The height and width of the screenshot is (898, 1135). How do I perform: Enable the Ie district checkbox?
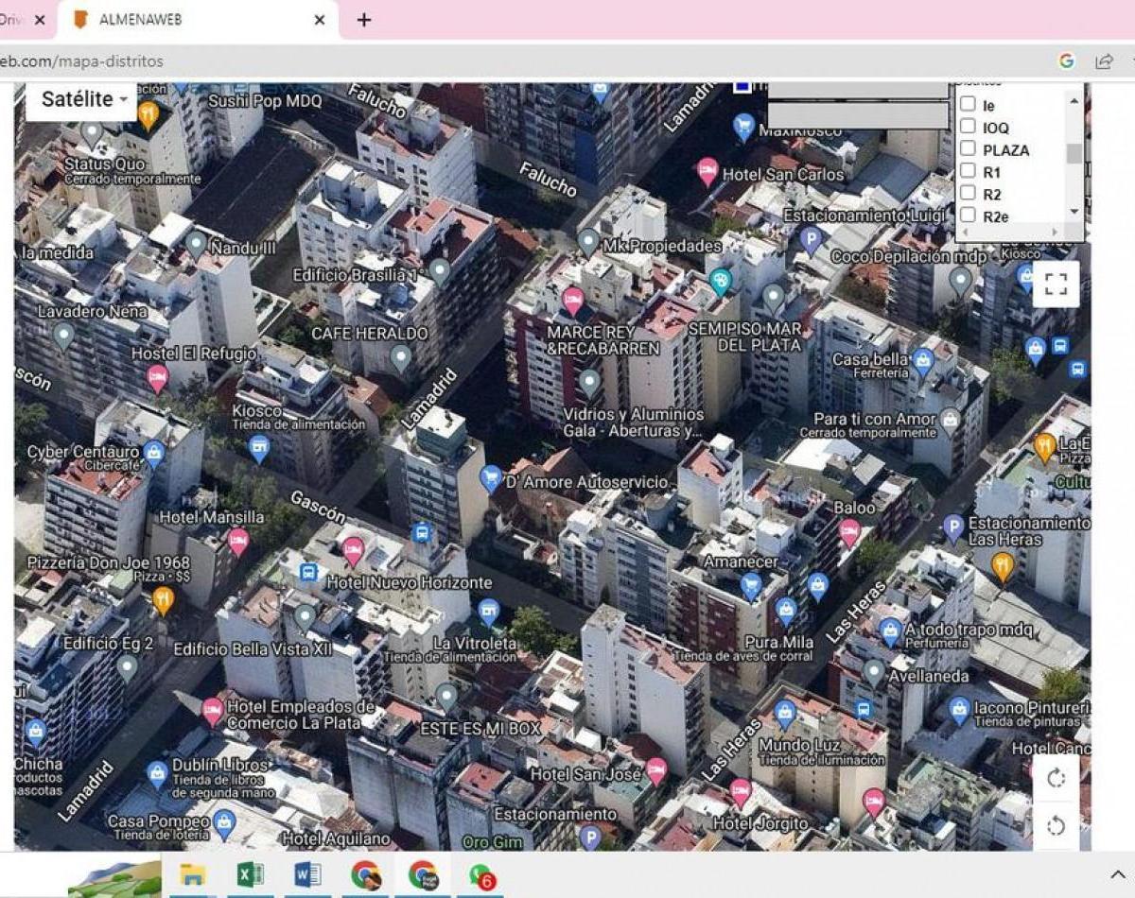[x=968, y=104]
